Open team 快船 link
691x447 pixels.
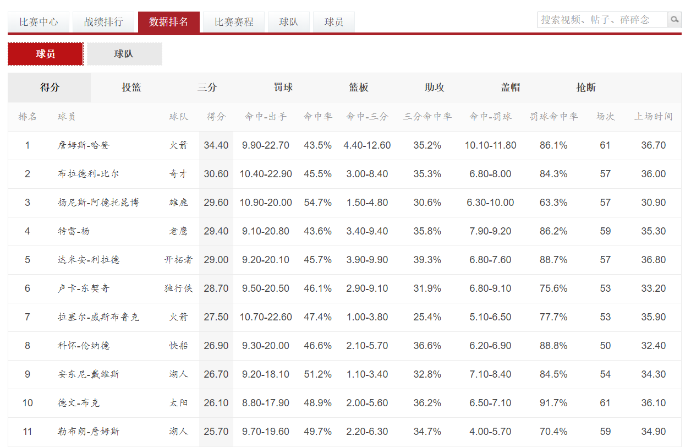tap(179, 346)
